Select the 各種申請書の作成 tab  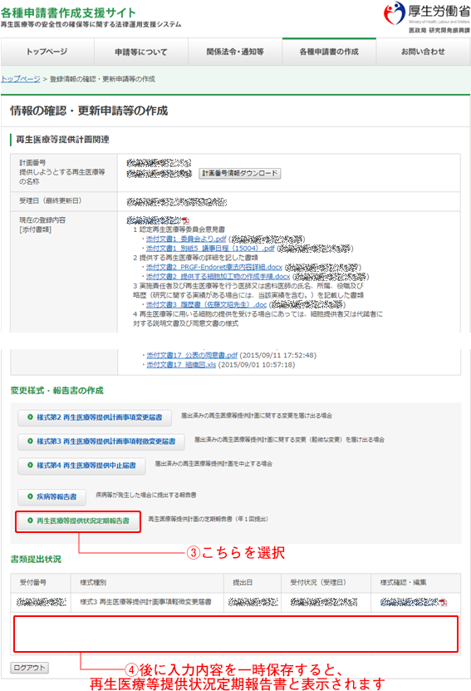tap(329, 52)
